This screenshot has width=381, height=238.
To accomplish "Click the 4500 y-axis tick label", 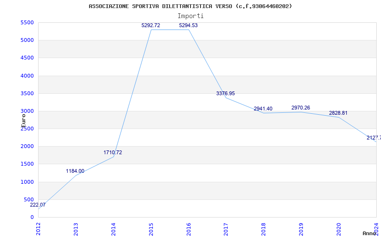I will point(27,58).
